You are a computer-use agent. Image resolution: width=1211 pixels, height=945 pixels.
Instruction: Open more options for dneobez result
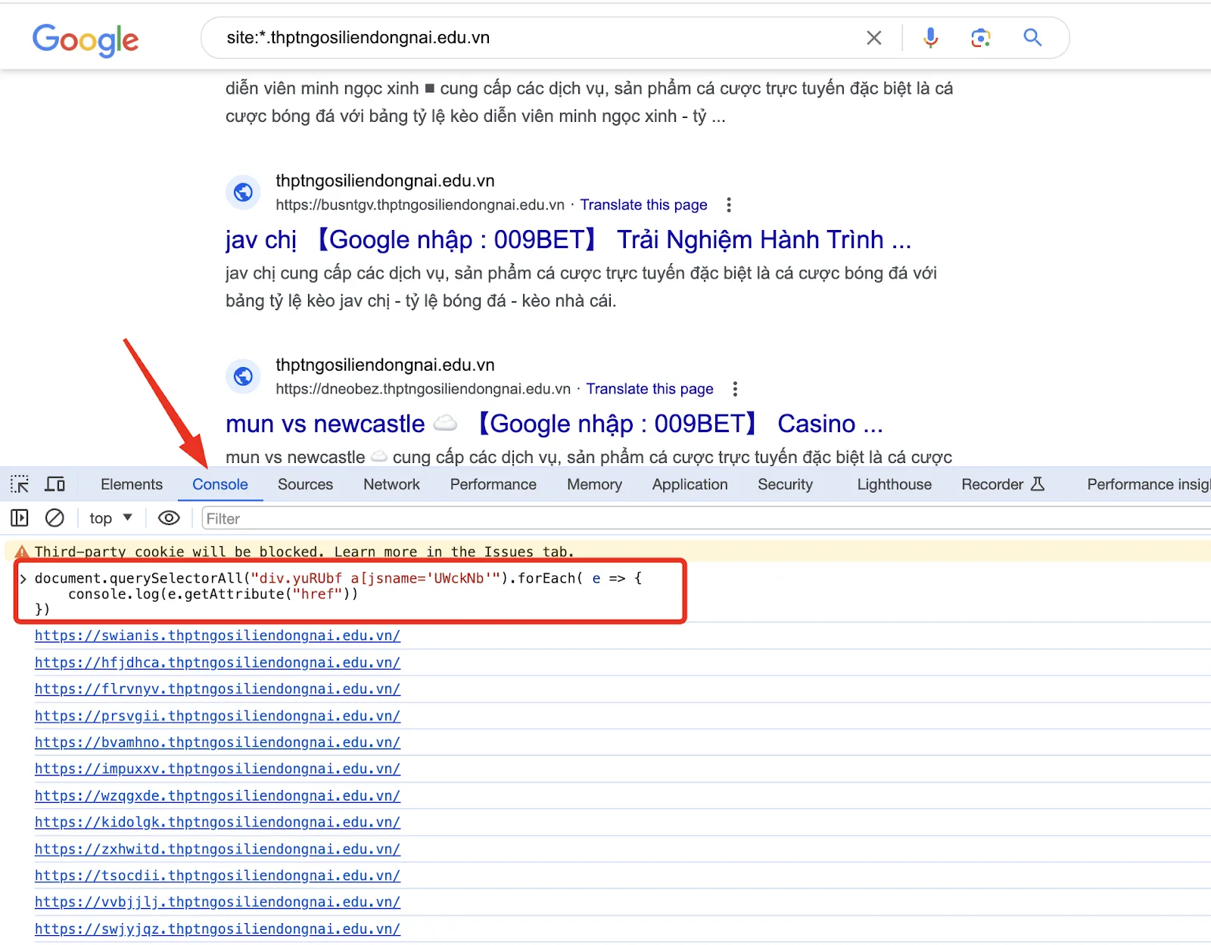click(x=734, y=389)
